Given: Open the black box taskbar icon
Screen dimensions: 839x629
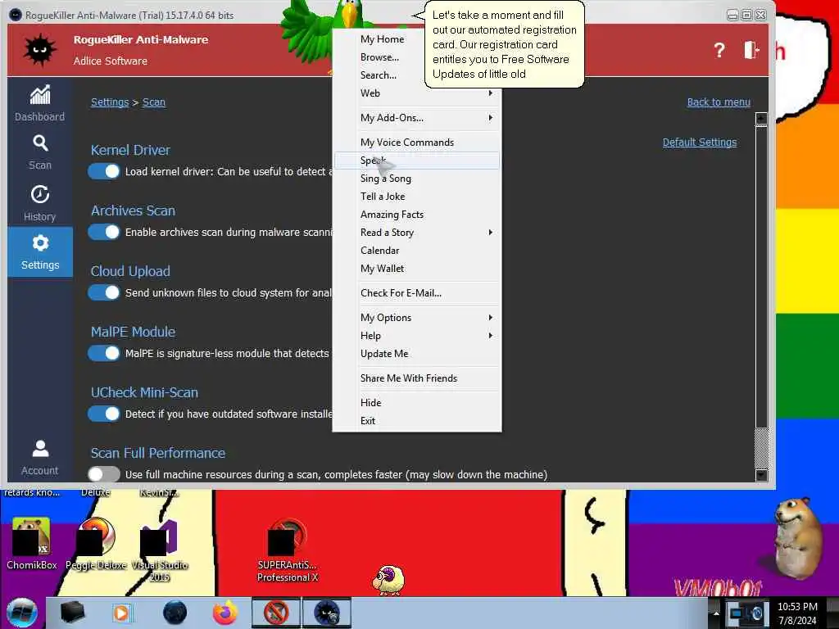Looking at the screenshot, I should (72, 613).
